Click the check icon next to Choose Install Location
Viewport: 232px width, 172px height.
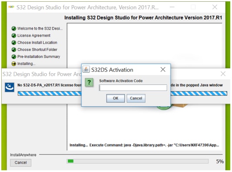click(x=14, y=43)
